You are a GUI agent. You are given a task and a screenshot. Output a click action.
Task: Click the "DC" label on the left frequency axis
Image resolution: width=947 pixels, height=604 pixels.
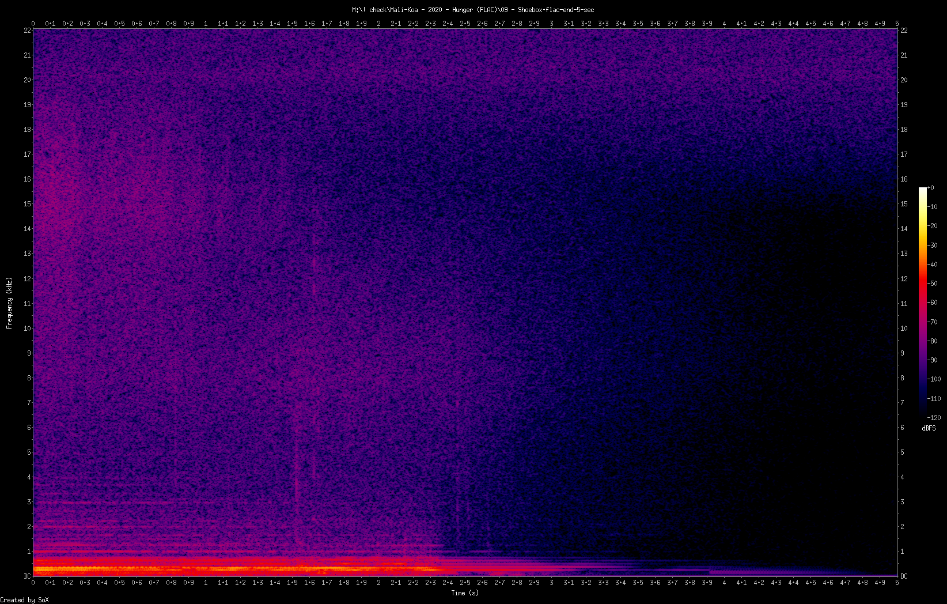[x=27, y=576]
